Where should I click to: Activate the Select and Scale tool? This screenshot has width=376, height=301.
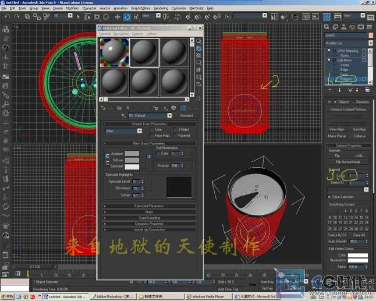pos(136,17)
